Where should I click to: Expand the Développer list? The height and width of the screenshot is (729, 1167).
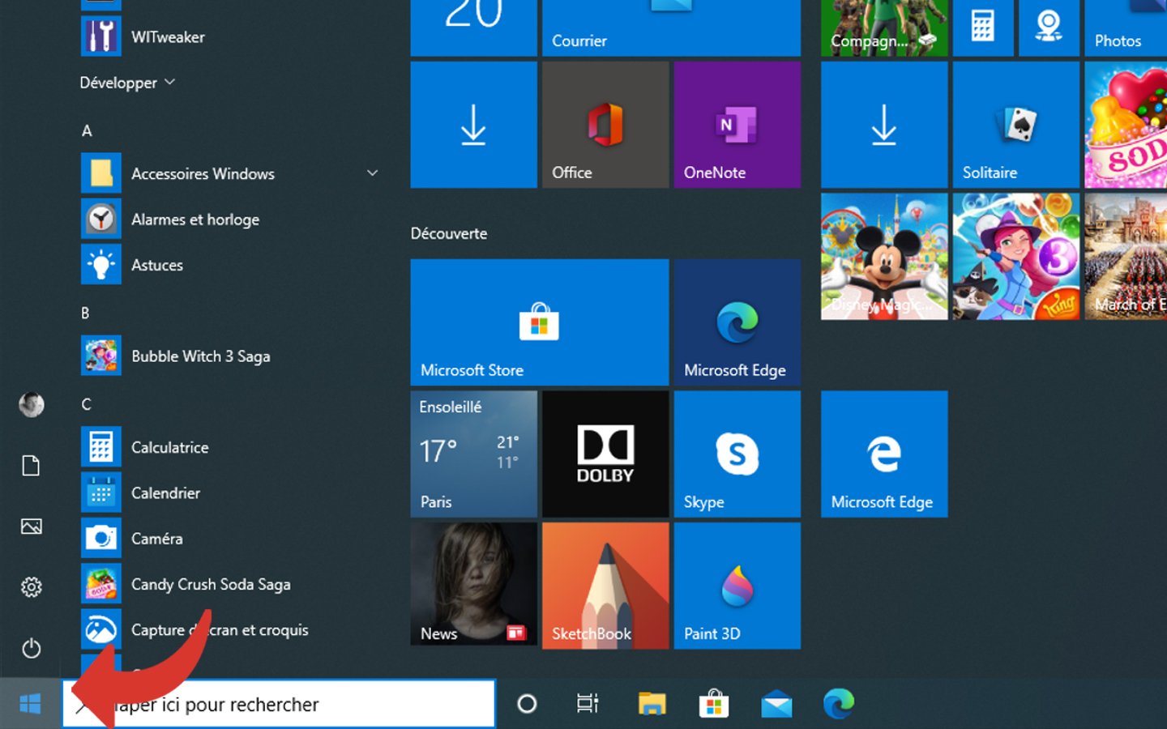[127, 83]
